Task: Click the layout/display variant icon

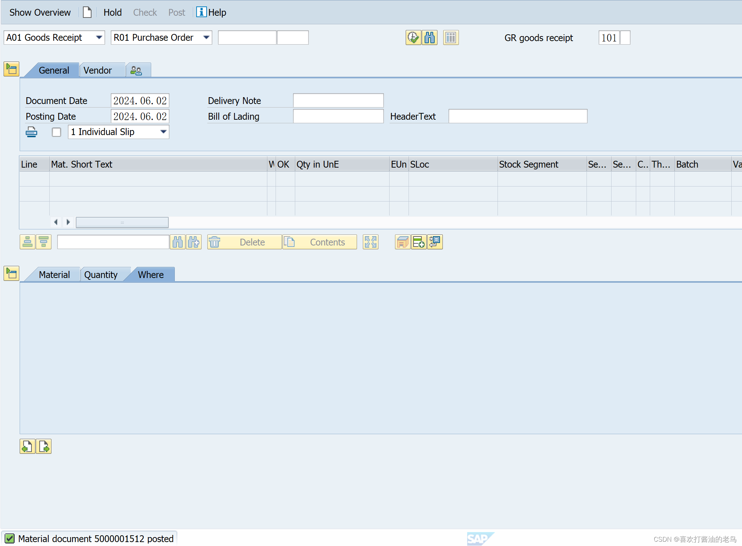Action: pos(451,38)
